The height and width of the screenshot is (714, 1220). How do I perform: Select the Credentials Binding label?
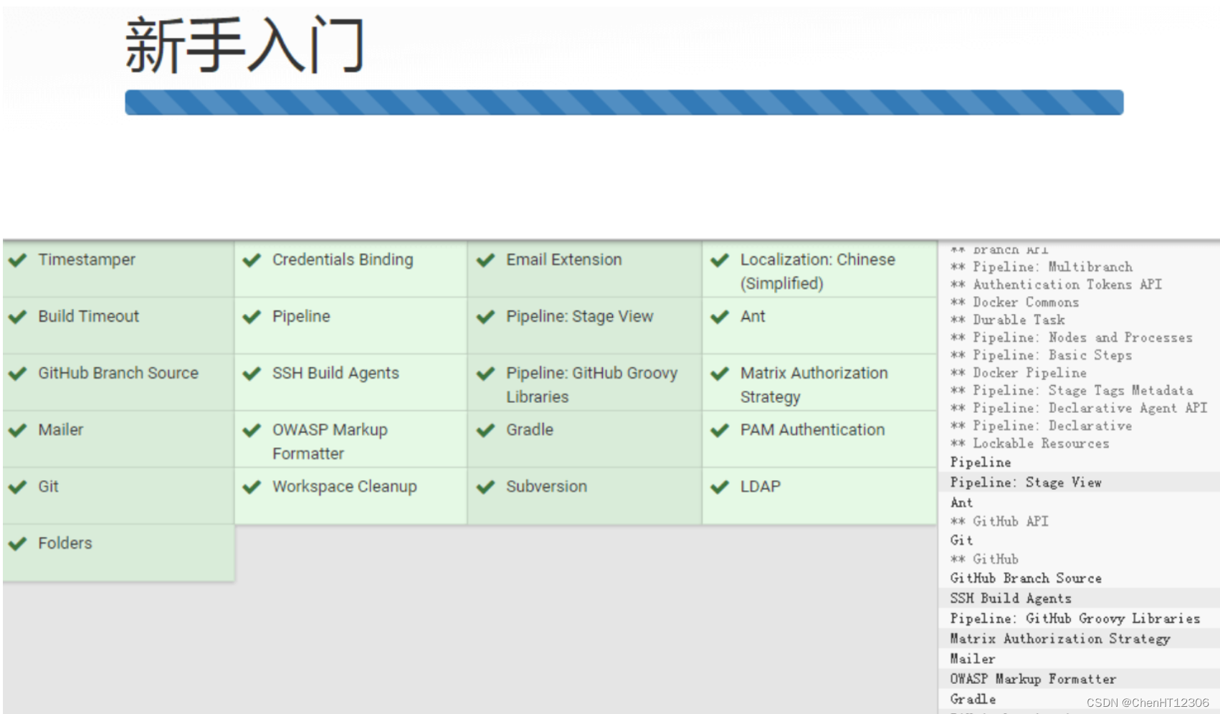tap(343, 260)
